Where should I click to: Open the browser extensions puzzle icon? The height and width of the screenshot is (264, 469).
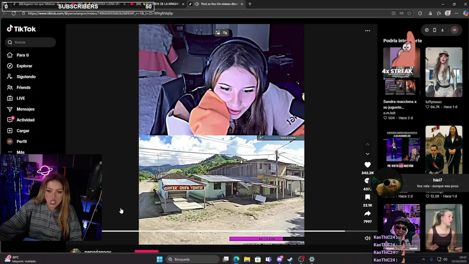(x=420, y=13)
